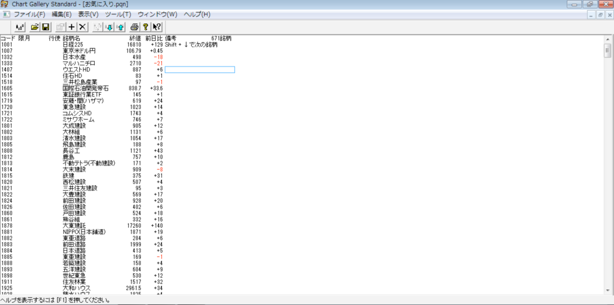Select the 大和ハウス row

tap(82, 289)
